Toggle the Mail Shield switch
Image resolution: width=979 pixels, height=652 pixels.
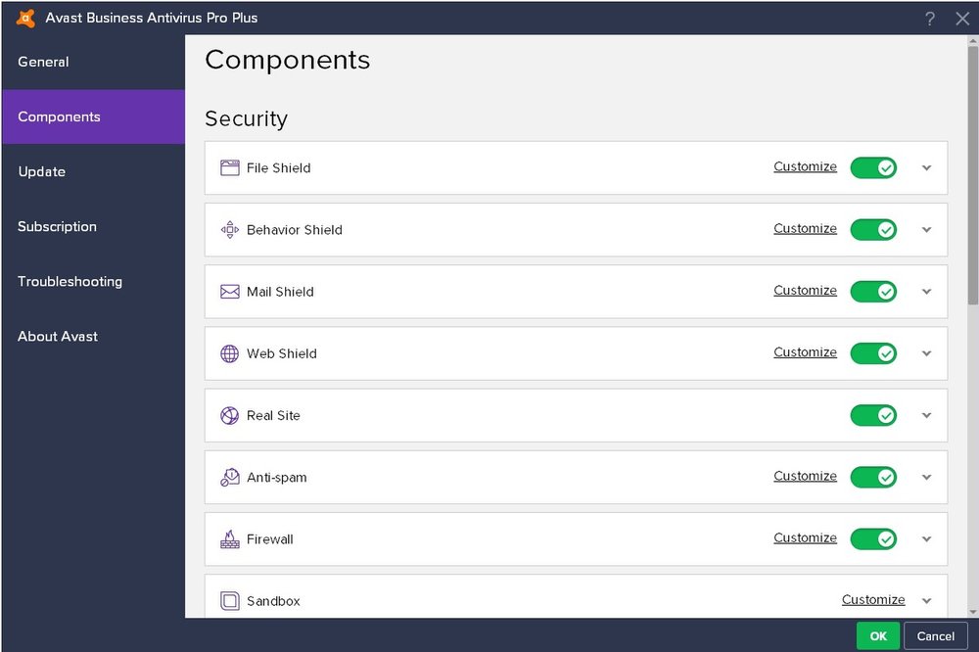(873, 291)
